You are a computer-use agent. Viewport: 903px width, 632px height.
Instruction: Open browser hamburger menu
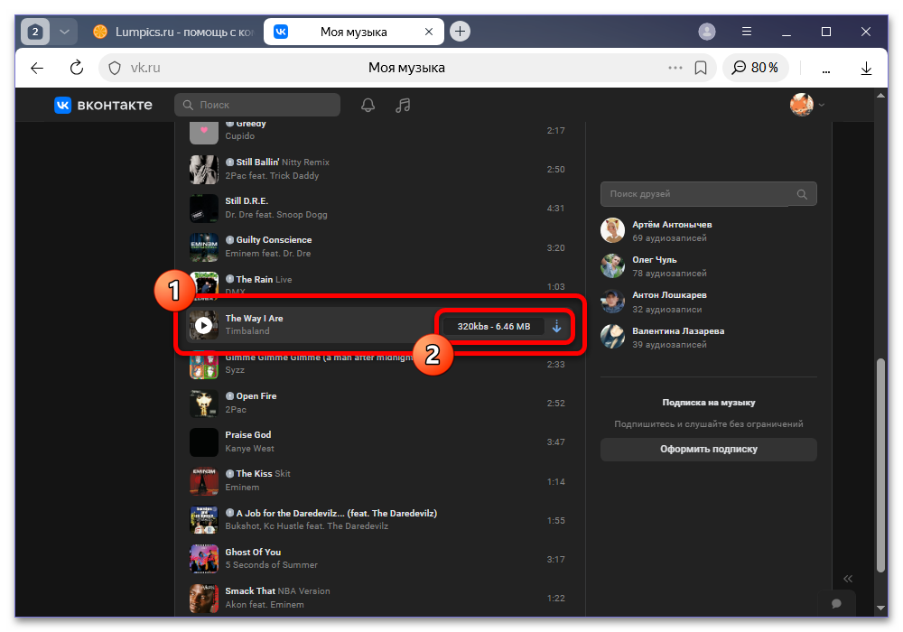747,32
